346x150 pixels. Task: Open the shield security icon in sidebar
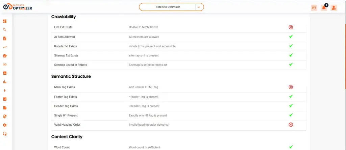coord(5,116)
